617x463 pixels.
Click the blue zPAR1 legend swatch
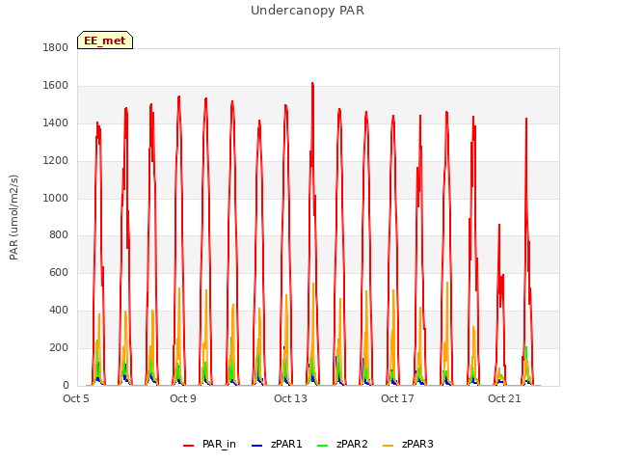point(256,446)
